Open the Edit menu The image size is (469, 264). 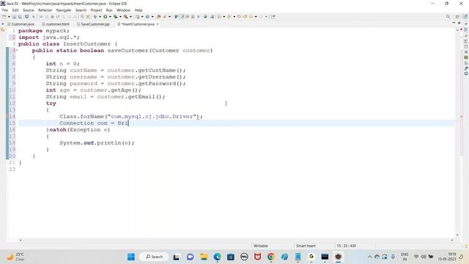click(15, 10)
